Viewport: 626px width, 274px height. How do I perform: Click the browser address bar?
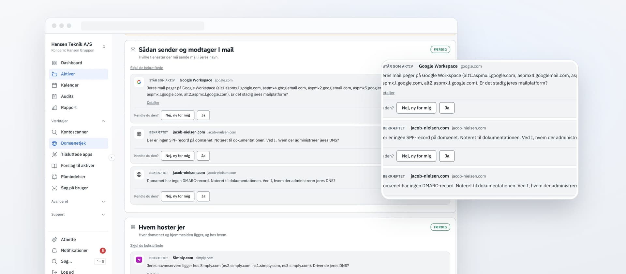click(142, 26)
